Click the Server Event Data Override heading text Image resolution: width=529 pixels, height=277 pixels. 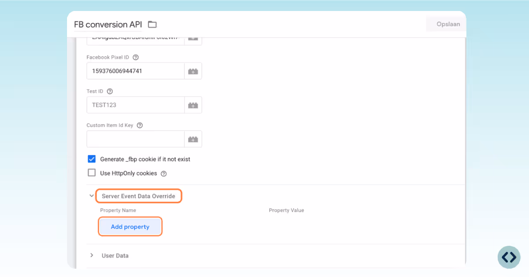[138, 196]
